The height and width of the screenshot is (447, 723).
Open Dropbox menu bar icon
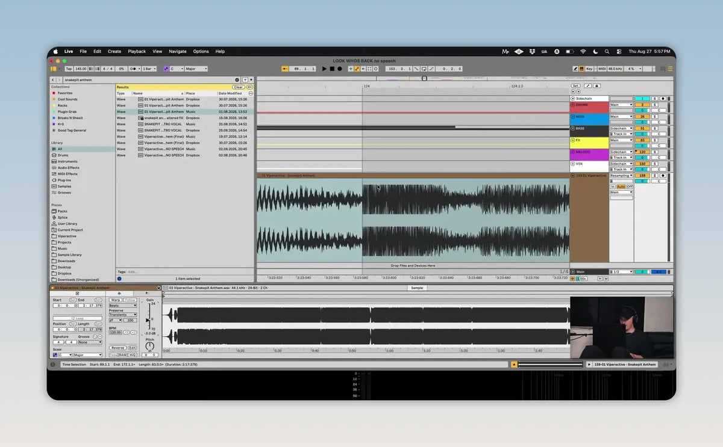click(x=531, y=52)
